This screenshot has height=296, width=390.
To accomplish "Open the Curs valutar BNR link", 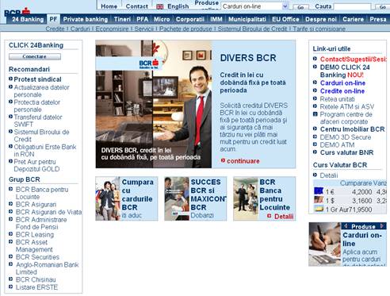I will [346, 152].
